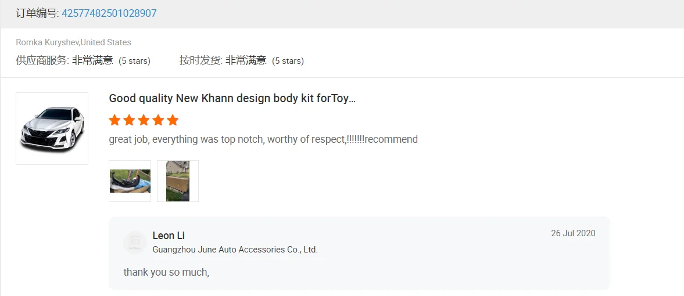Open the Khann design body kit product title
Screen dimensions: 684x296
click(232, 98)
